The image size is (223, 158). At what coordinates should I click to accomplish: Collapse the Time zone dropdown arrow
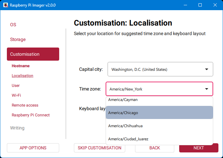(207, 89)
